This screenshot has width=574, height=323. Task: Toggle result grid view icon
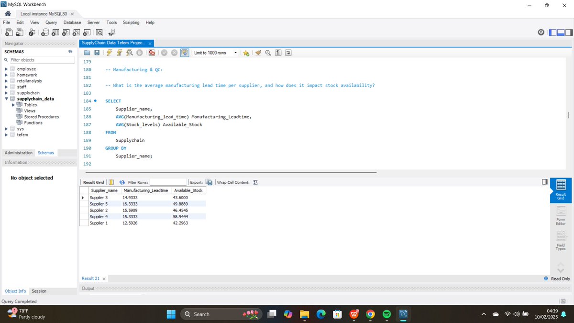[111, 182]
